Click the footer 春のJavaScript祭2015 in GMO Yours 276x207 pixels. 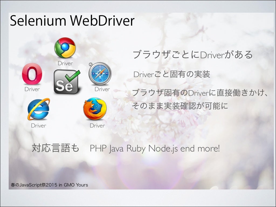(x=49, y=185)
